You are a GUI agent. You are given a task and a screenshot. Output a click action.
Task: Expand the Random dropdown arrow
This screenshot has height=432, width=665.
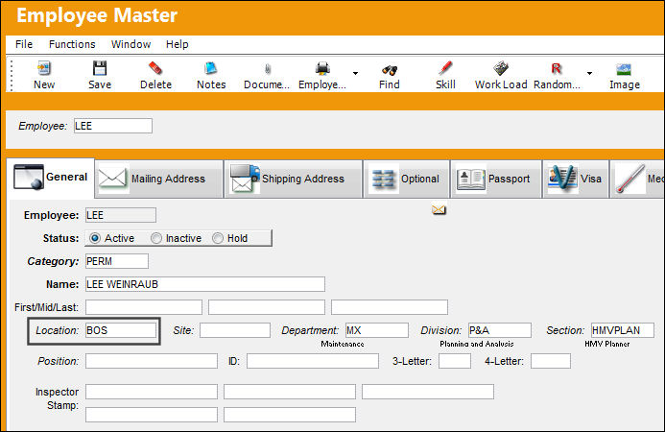coord(589,73)
